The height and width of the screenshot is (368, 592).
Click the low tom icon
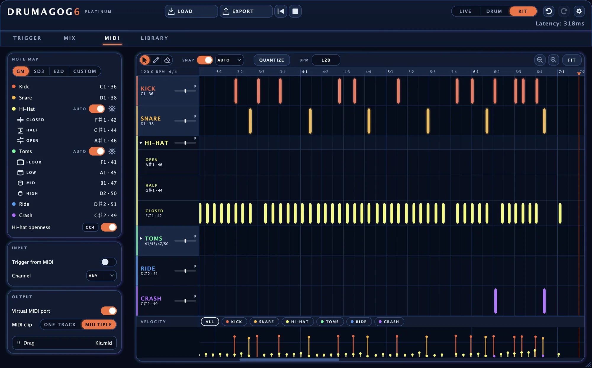tap(20, 173)
